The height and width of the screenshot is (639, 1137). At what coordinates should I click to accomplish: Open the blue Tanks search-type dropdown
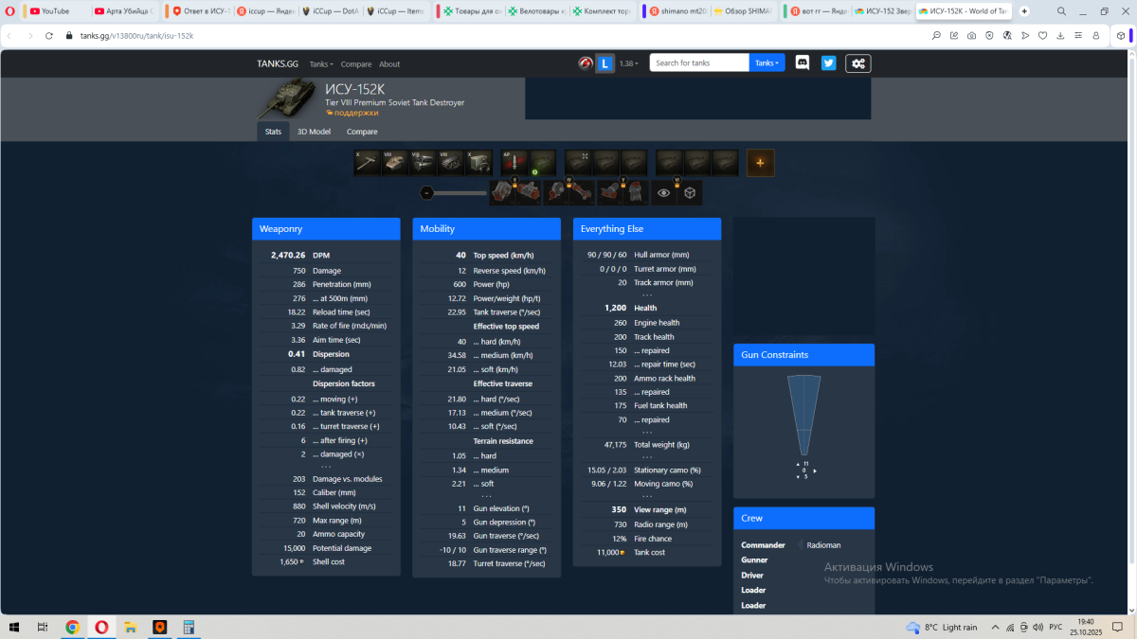pyautogui.click(x=767, y=63)
